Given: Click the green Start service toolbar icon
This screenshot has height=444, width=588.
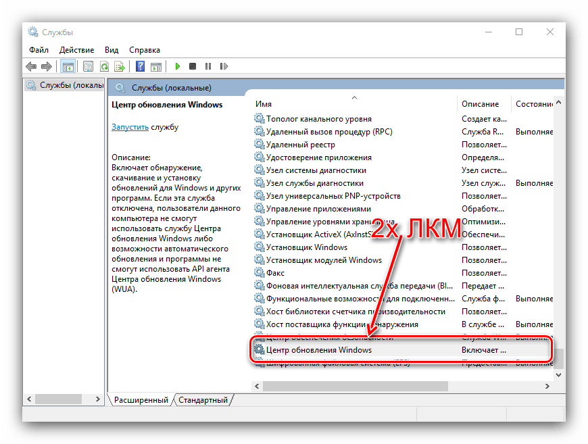Looking at the screenshot, I should (x=178, y=66).
